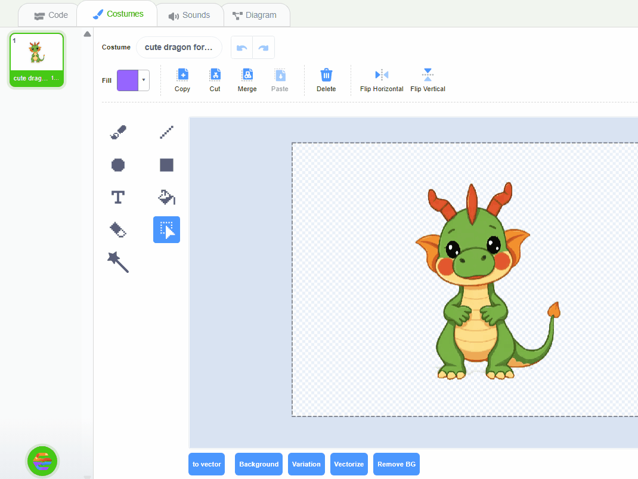
Task: Click the Select marquee tool
Action: click(166, 229)
